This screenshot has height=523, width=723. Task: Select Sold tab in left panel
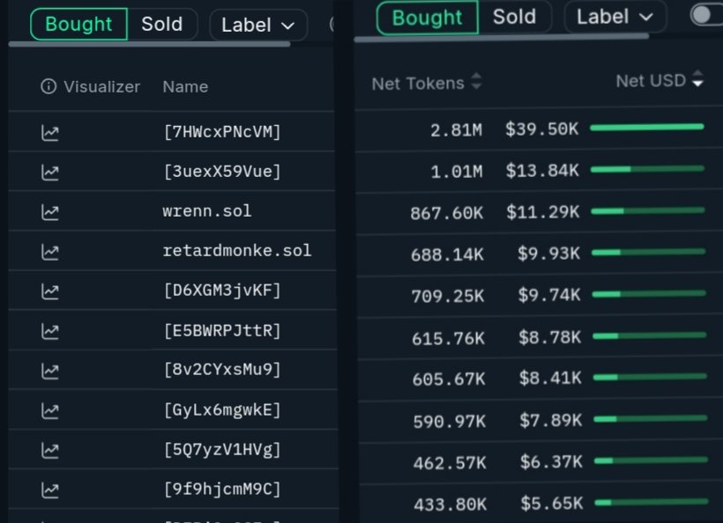click(162, 24)
